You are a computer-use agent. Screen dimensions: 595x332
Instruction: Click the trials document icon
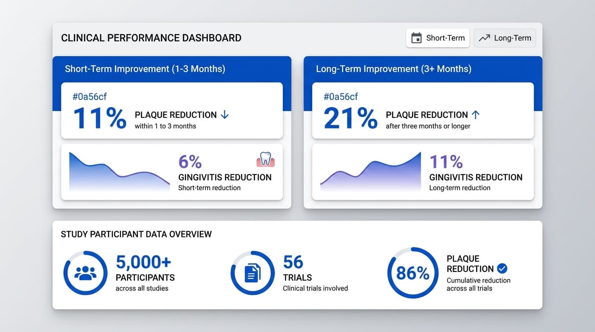point(253,273)
